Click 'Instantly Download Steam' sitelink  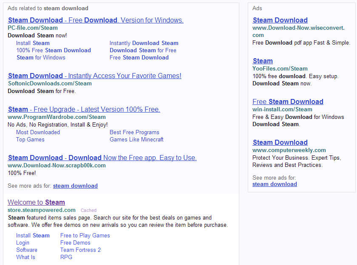(x=144, y=43)
